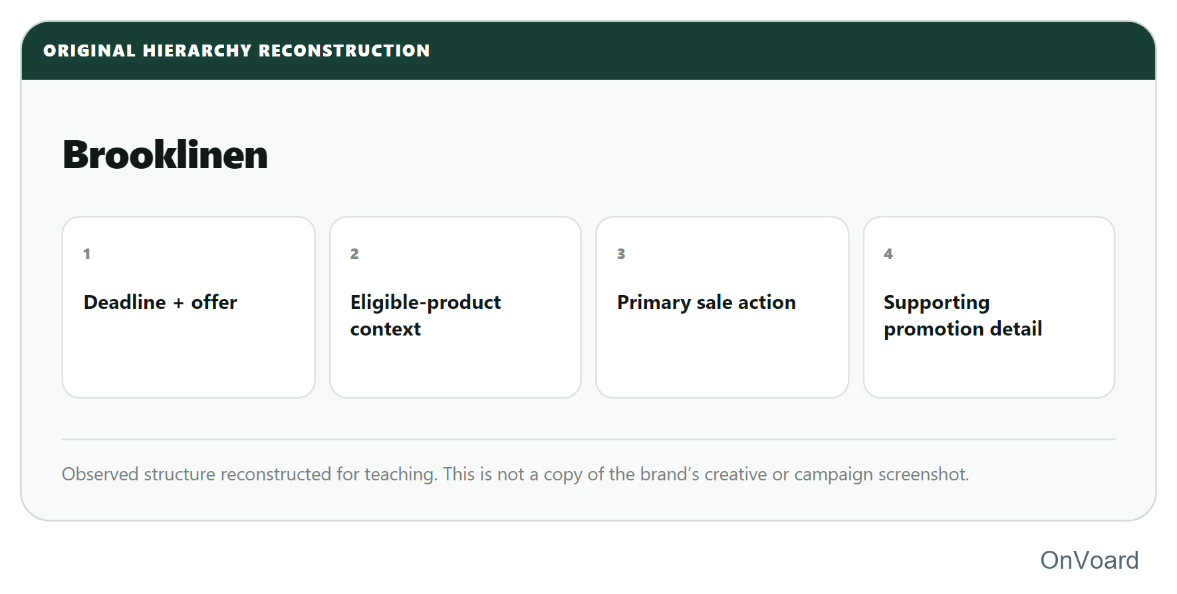1177x594 pixels.
Task: Click the number 4 label
Action: pos(888,254)
